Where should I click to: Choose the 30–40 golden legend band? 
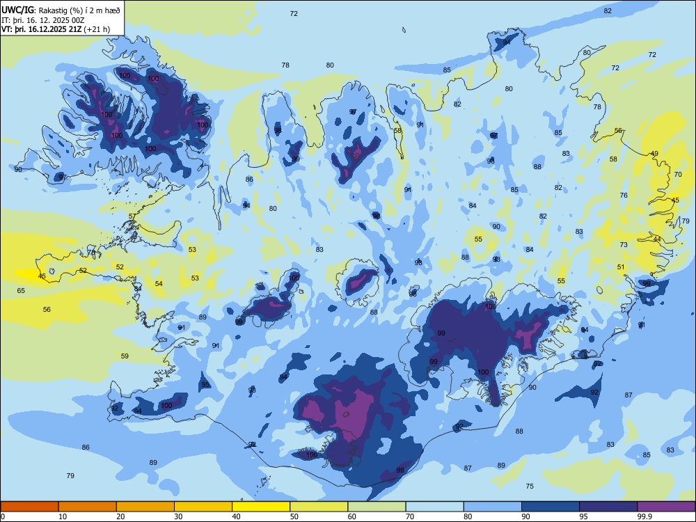click(203, 507)
